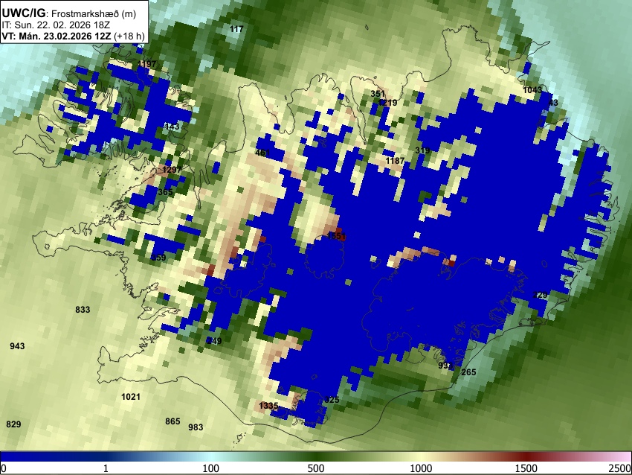Click the '(+18 h)' forecast offset text
Image resolution: width=632 pixels, height=475 pixels.
pos(129,36)
